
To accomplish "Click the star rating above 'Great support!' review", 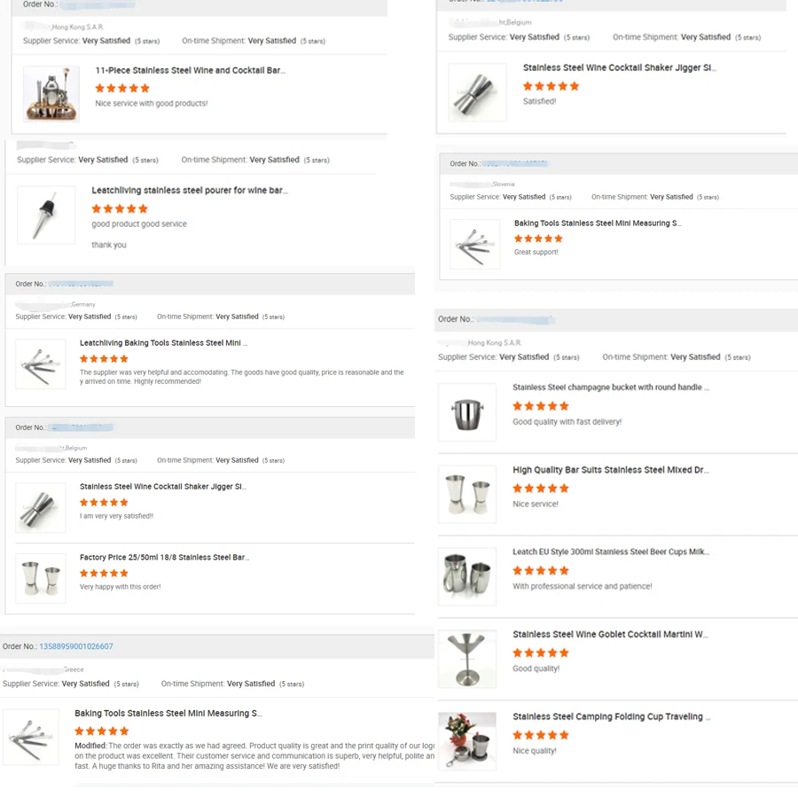I will tap(538, 239).
